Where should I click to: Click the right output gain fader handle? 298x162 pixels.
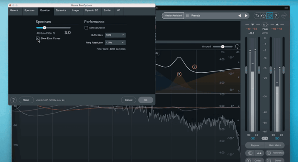click(284, 70)
